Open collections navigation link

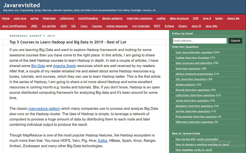[67, 18]
